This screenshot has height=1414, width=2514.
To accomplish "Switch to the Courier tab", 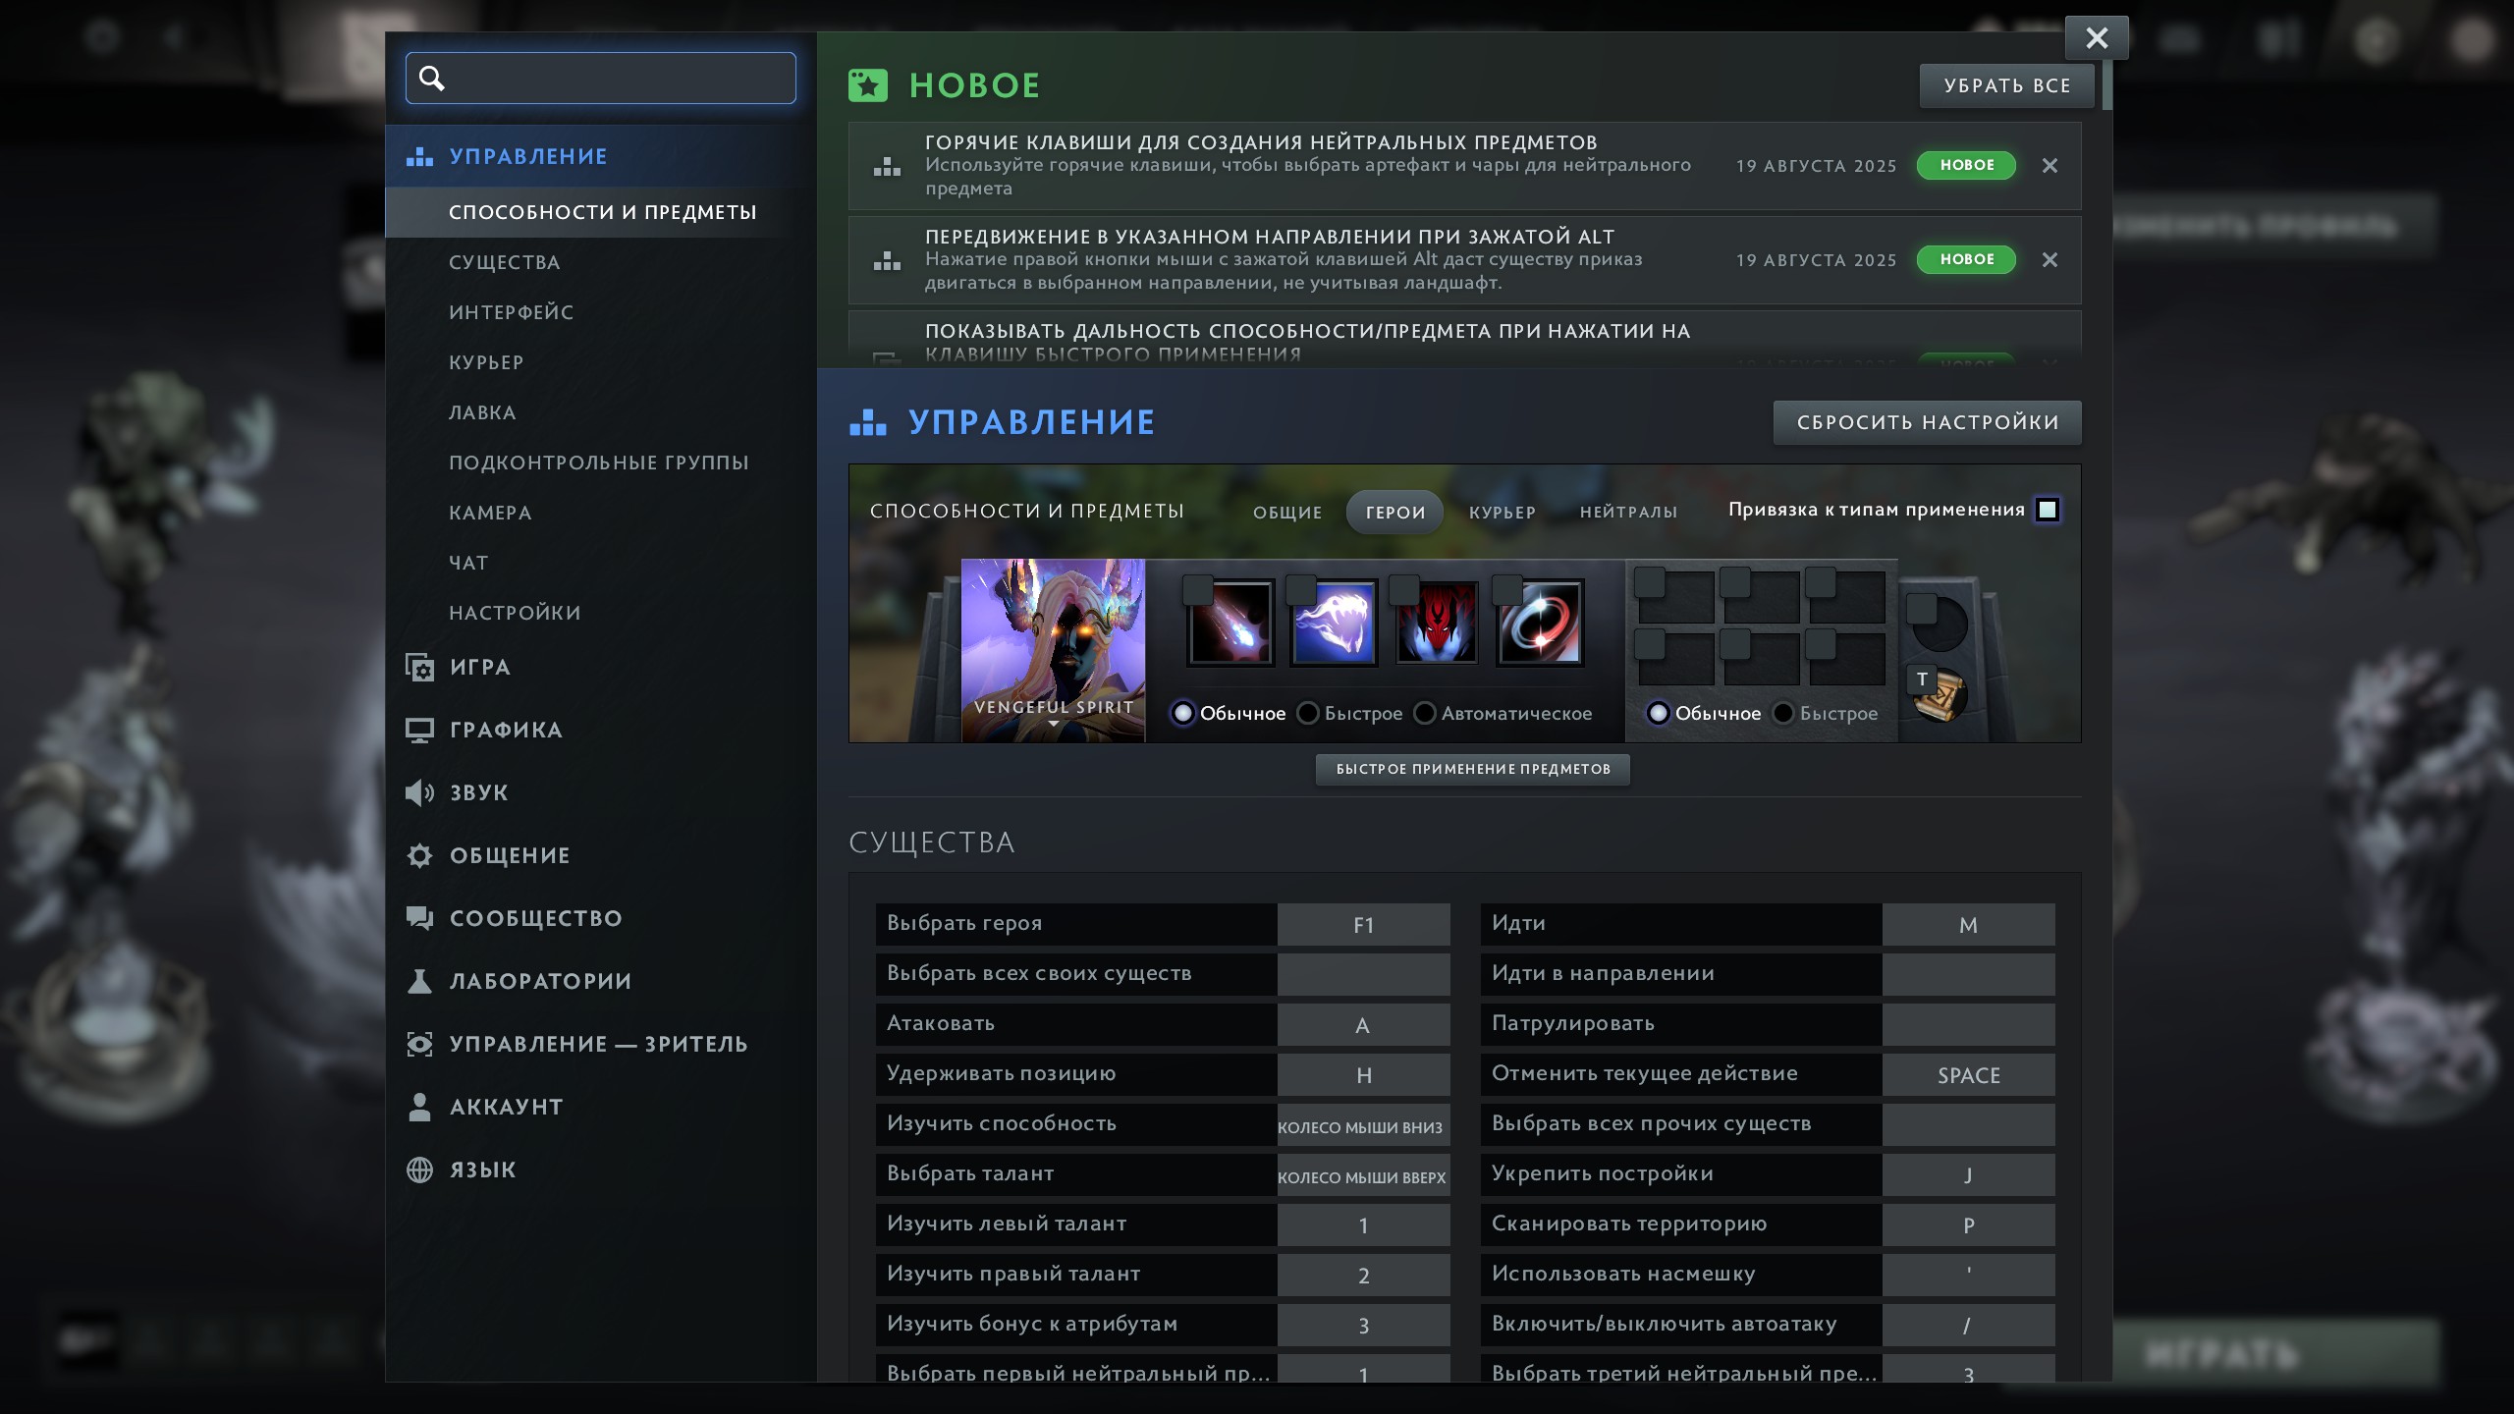I will pyautogui.click(x=1502, y=513).
